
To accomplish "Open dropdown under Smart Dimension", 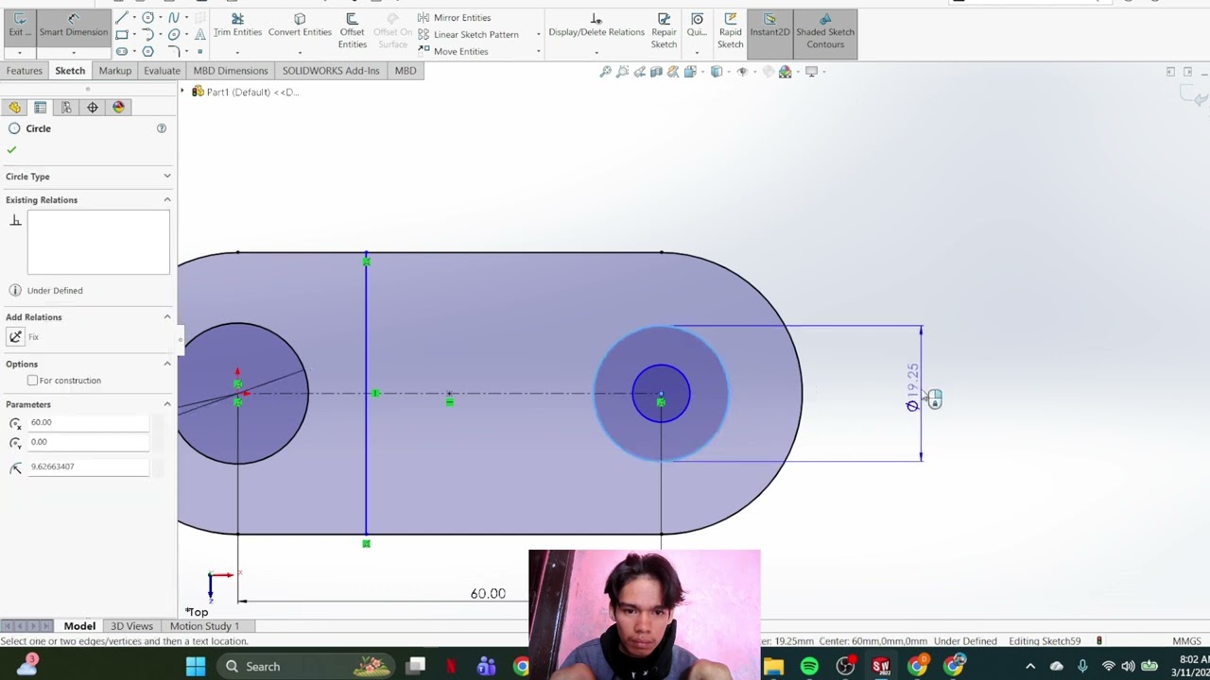I will pos(73,52).
